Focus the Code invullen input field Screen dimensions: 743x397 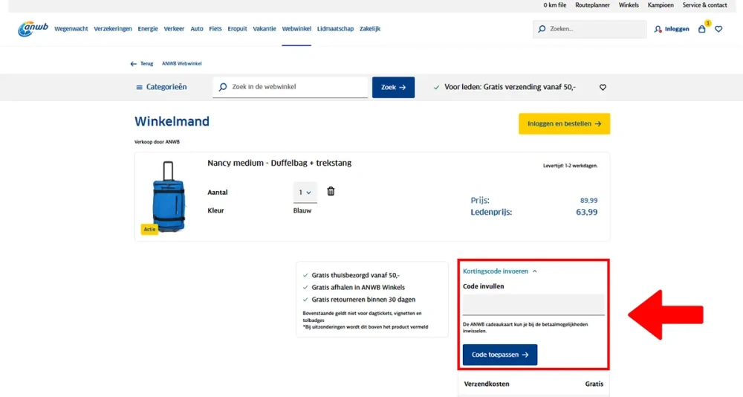(533, 305)
